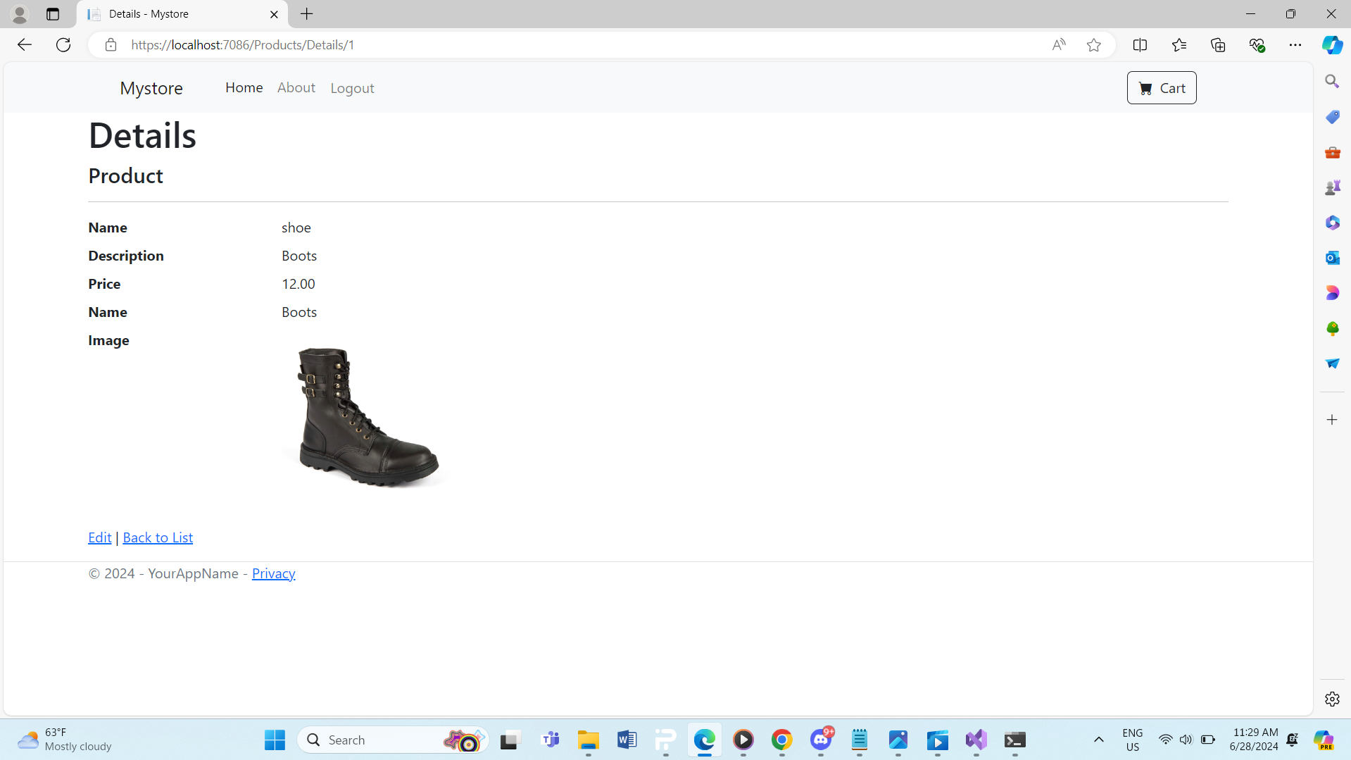This screenshot has height=760, width=1351.
Task: Open Terminal from taskbar
Action: click(1015, 740)
